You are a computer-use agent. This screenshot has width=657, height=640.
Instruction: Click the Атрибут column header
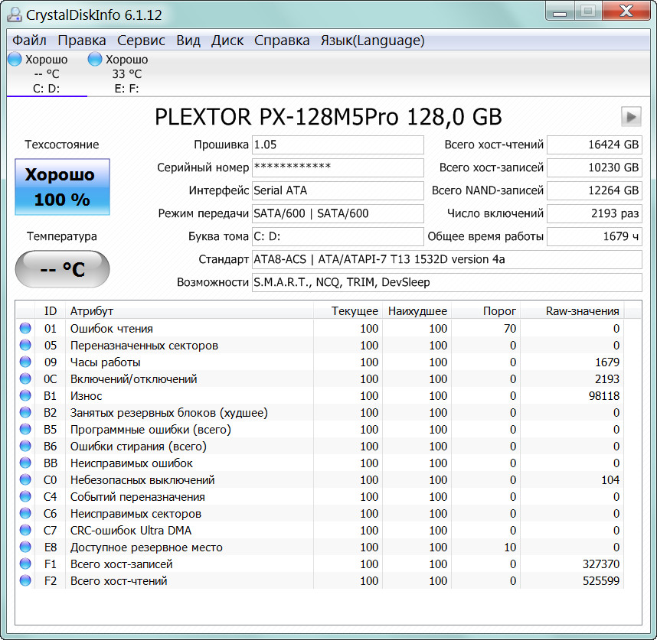[189, 311]
